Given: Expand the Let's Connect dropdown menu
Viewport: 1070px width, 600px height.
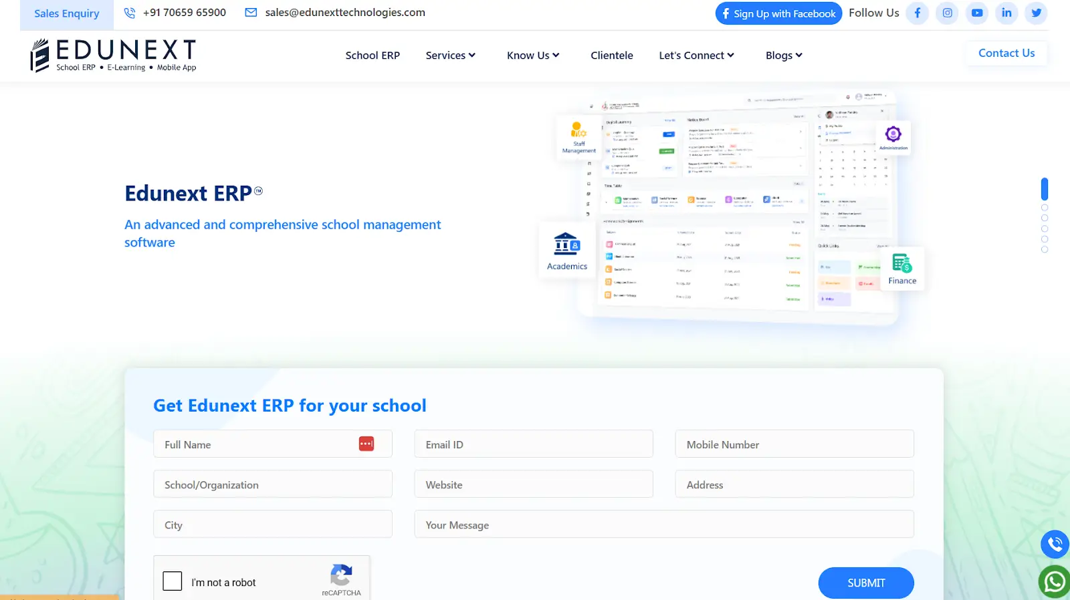Looking at the screenshot, I should click(696, 55).
